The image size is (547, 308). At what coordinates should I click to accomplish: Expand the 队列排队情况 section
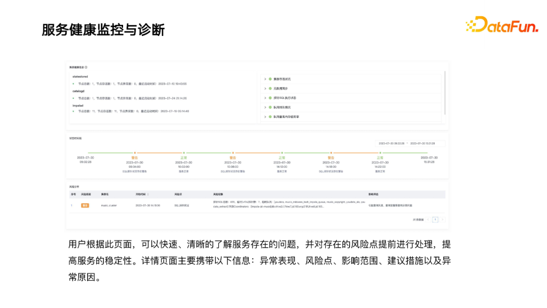(264, 108)
